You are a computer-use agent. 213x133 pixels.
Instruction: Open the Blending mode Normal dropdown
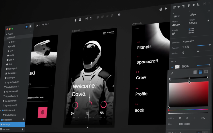(188, 41)
